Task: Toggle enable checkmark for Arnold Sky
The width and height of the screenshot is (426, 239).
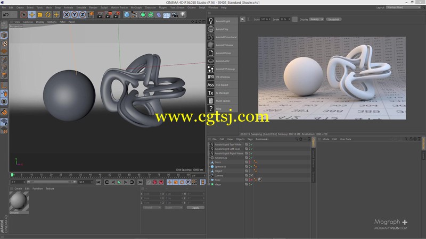Action: tap(251, 158)
